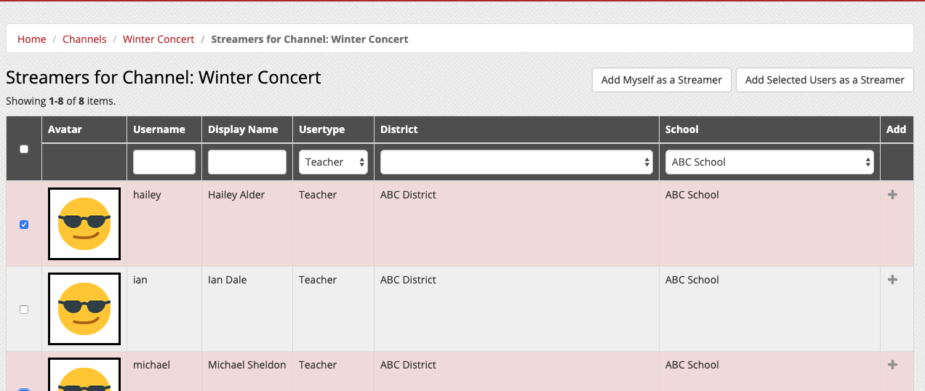Click the Display Name filter input
The height and width of the screenshot is (391, 925).
tap(247, 162)
